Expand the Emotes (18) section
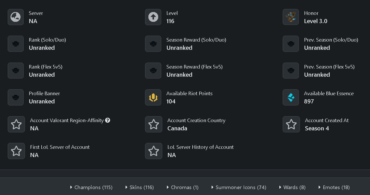This screenshot has width=370, height=195. pos(334,187)
